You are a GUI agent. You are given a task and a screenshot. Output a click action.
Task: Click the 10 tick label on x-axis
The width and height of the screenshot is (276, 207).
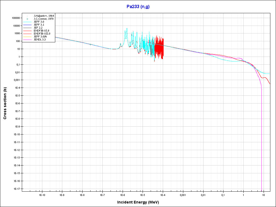[264, 195]
